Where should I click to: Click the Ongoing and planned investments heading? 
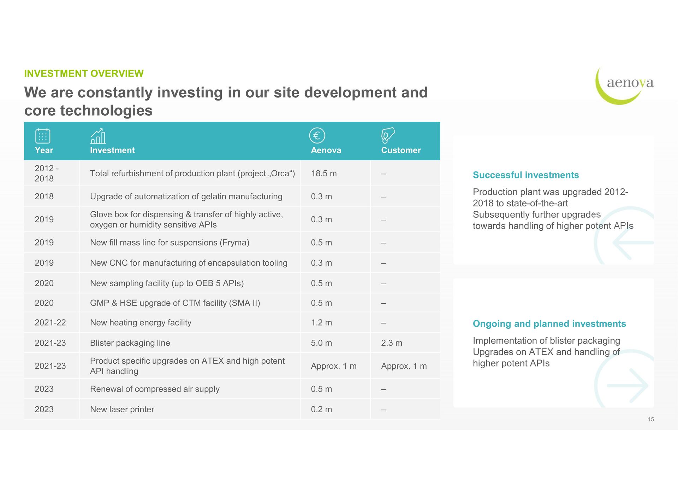point(549,324)
